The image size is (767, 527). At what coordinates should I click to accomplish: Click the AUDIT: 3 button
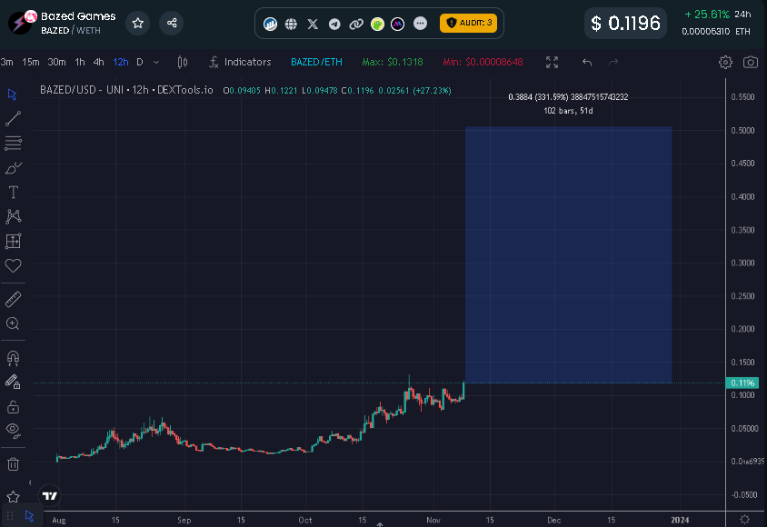pos(469,24)
